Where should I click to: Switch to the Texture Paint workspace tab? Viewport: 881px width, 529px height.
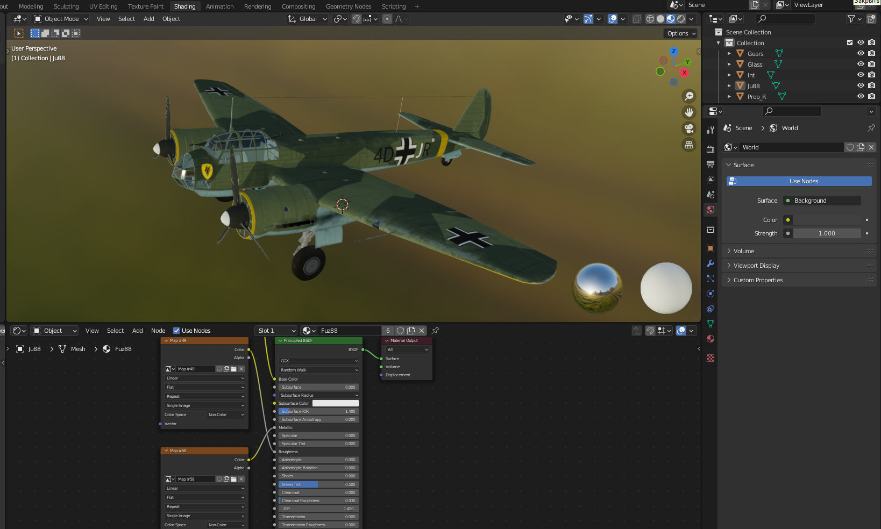coord(145,6)
